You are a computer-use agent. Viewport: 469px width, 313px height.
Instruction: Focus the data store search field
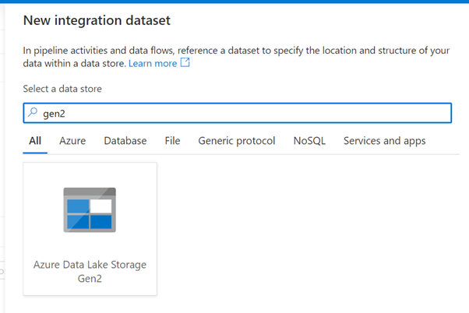(237, 113)
